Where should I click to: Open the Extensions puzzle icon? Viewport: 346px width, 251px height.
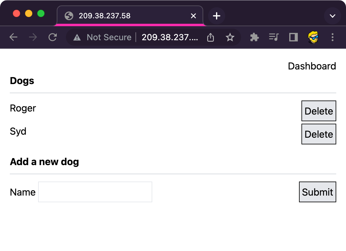254,37
